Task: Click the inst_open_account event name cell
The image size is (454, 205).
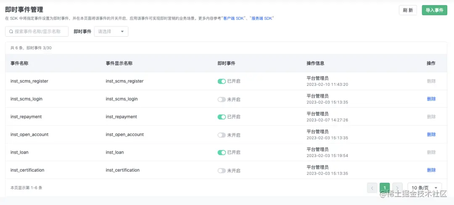Action: click(29, 135)
